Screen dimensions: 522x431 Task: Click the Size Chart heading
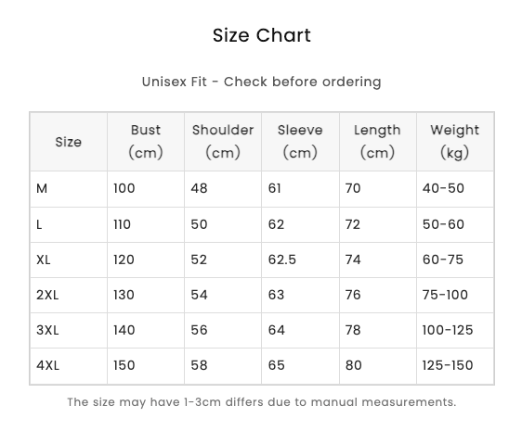click(x=262, y=35)
